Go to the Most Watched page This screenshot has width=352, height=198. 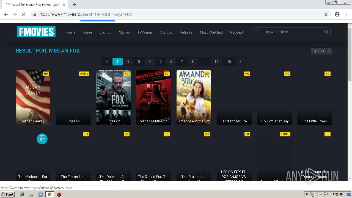click(211, 32)
